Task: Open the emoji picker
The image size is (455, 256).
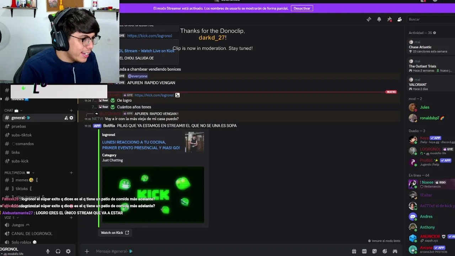Action: click(385, 251)
